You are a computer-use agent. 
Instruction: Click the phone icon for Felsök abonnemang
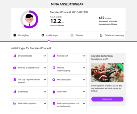[101, 35]
